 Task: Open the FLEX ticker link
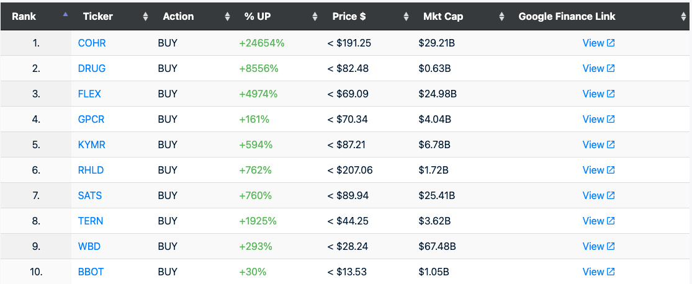click(89, 94)
